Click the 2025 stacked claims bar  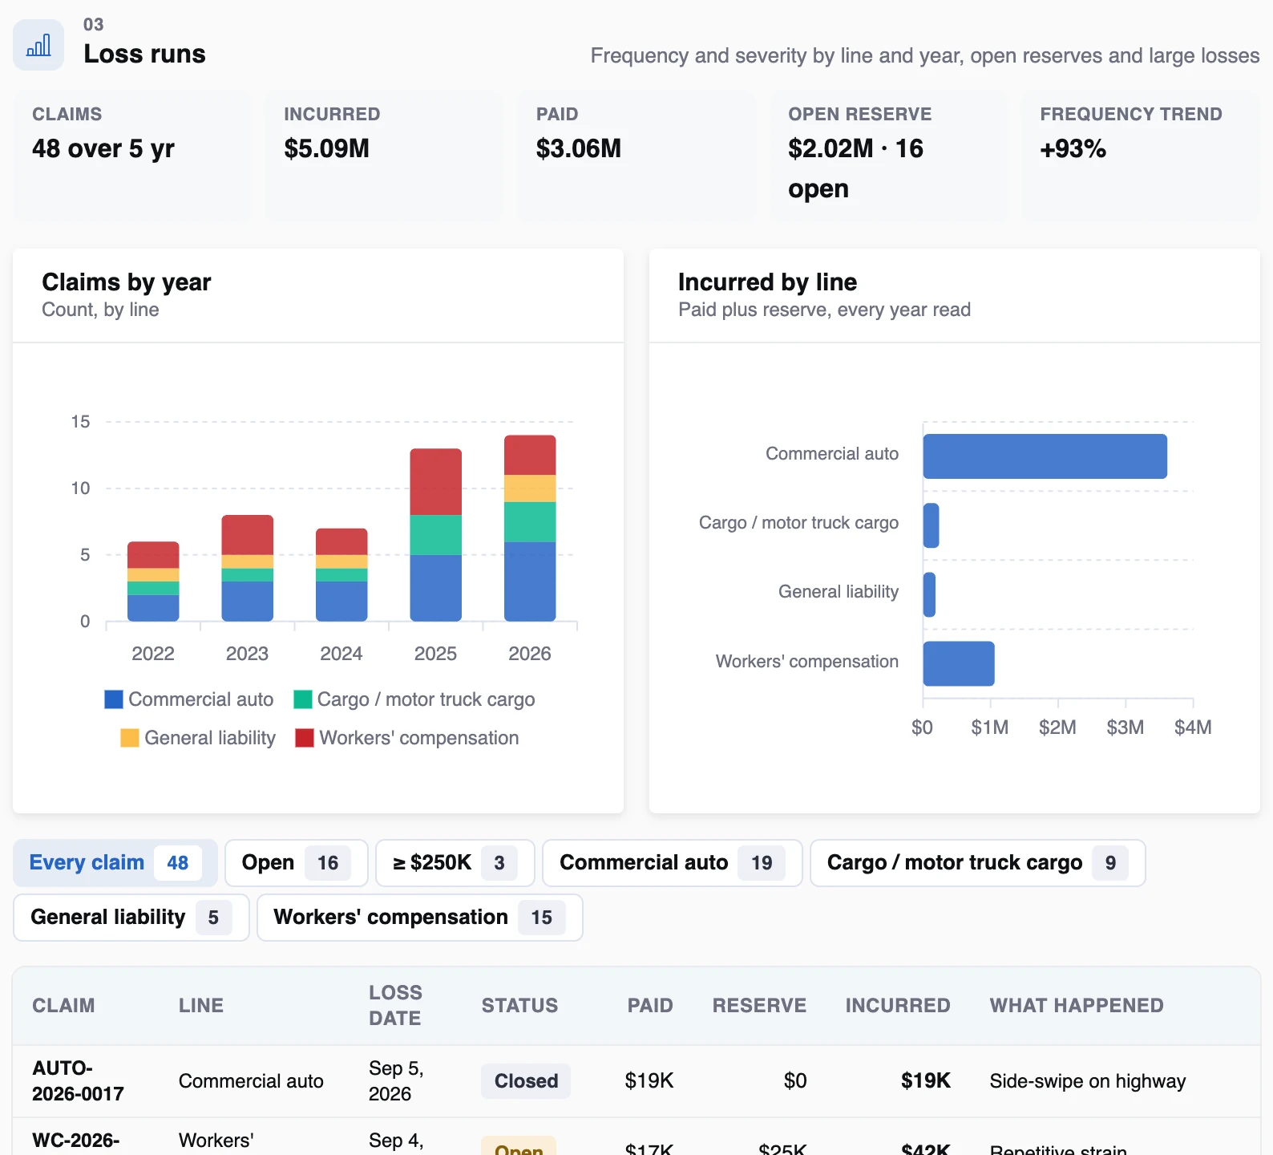[x=436, y=535]
